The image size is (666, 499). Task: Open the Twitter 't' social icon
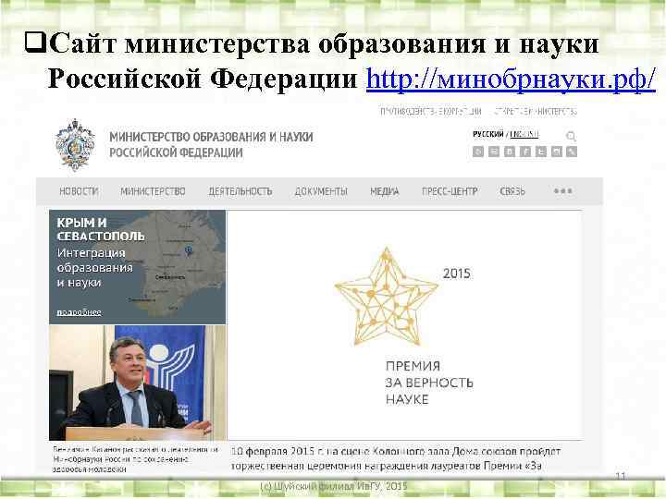[541, 152]
